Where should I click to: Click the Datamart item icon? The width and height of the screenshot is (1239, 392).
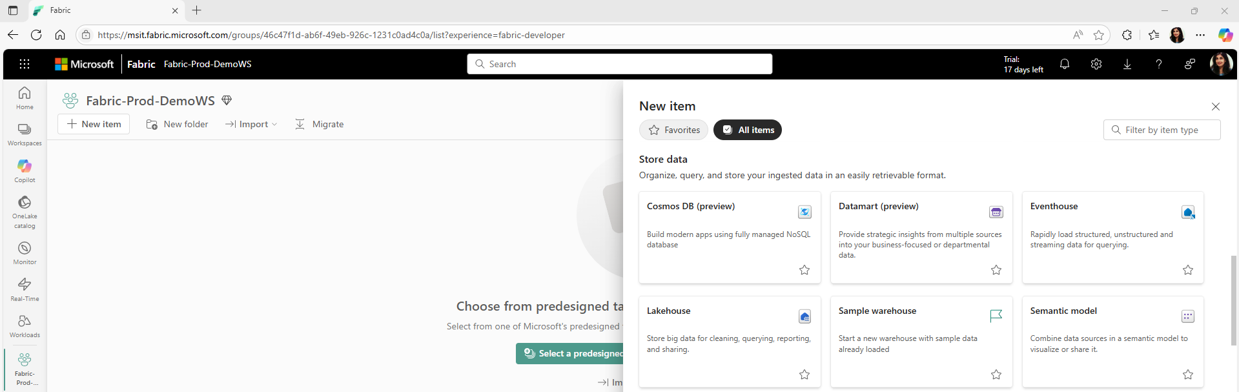tap(996, 212)
